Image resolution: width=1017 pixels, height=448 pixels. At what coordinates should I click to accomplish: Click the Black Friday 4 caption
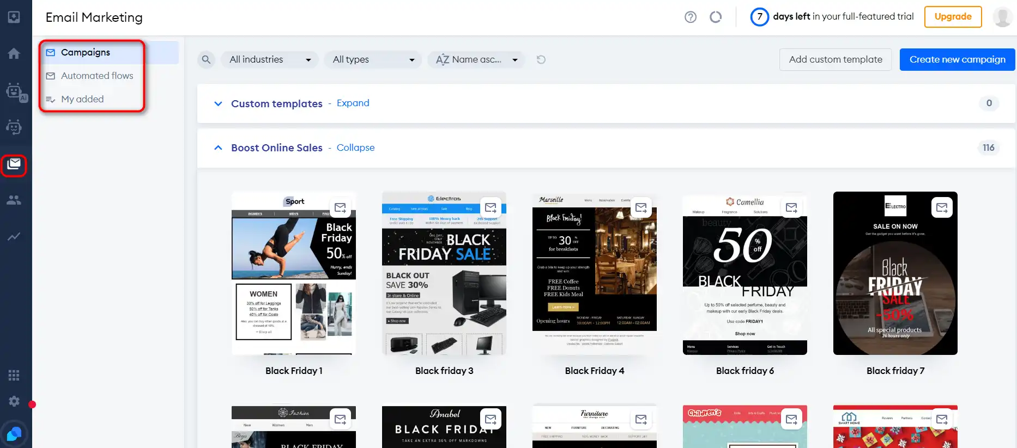595,371
